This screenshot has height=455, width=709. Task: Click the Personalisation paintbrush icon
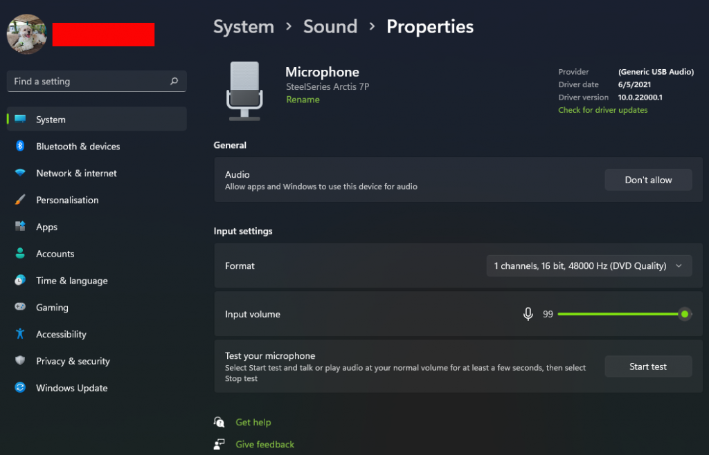point(20,200)
